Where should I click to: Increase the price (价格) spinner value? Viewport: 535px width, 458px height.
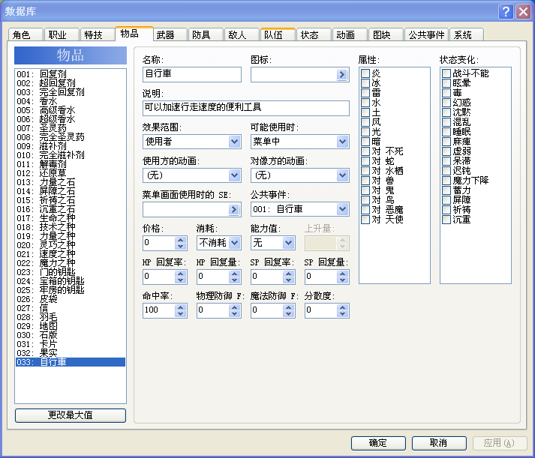(x=181, y=240)
